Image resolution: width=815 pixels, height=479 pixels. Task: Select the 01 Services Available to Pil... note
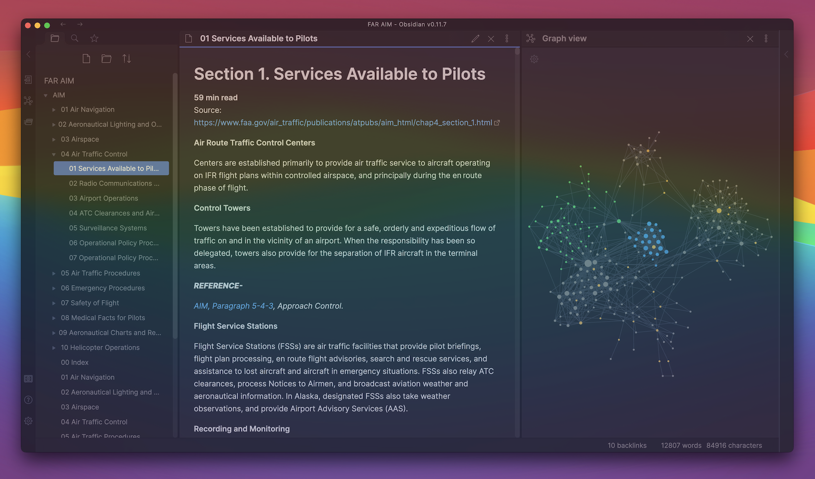tap(111, 168)
